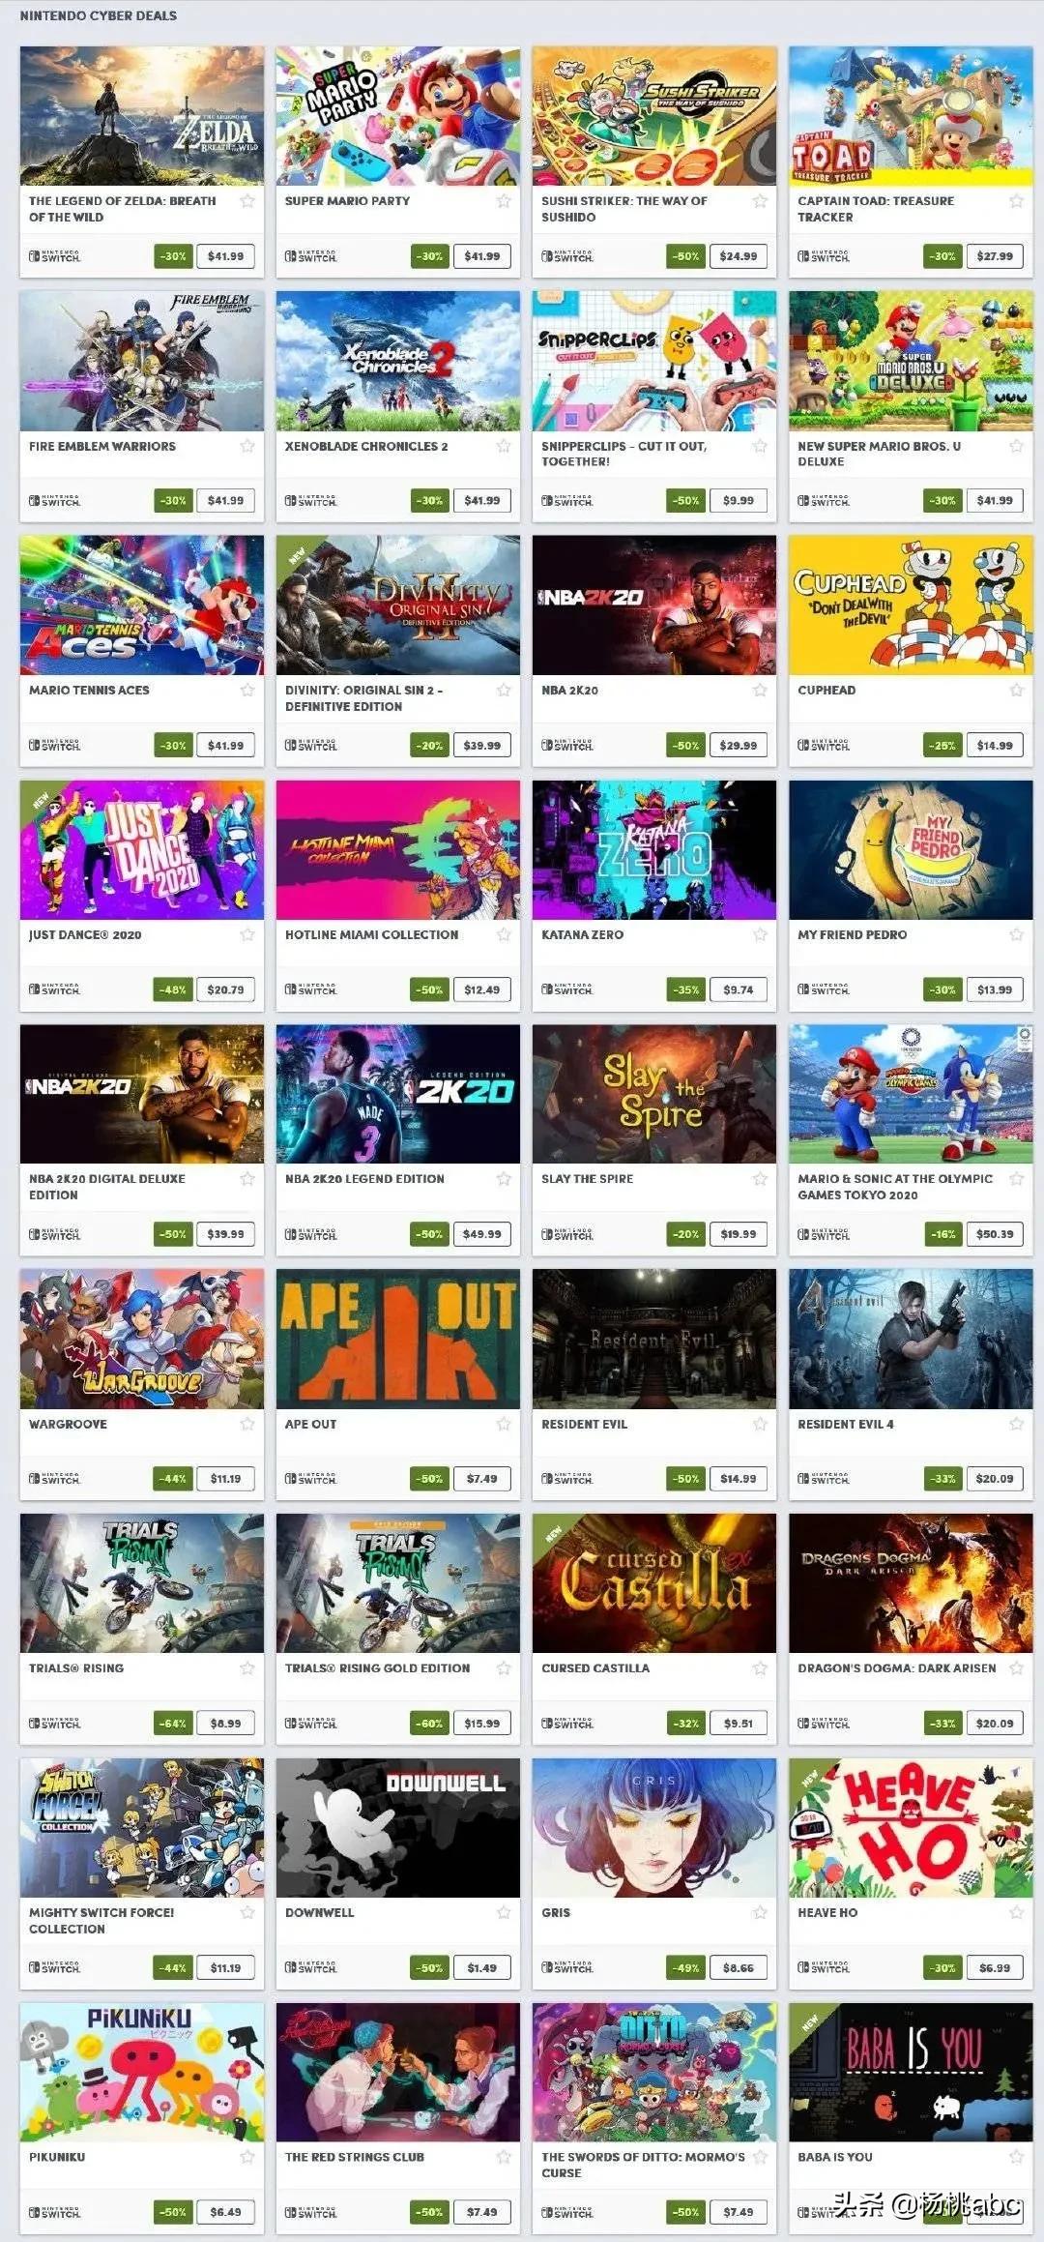Screen dimensions: 1044x2242
Task: Click the $24.99 price button for Sushi Striker
Action: 739,256
